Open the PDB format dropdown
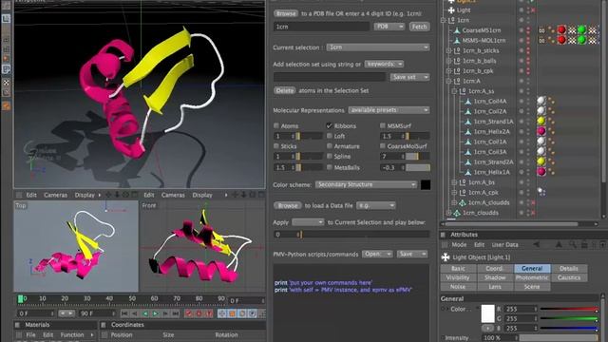Image resolution: width=608 pixels, height=342 pixels. 389,27
